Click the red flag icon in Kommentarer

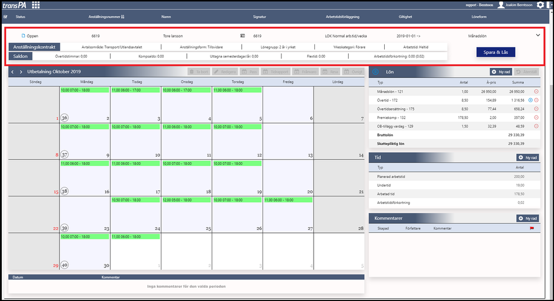[532, 228]
